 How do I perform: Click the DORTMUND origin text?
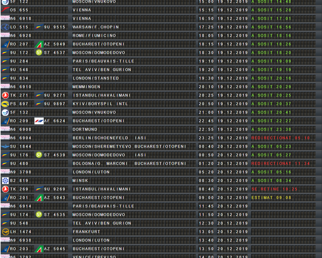pos(85,129)
